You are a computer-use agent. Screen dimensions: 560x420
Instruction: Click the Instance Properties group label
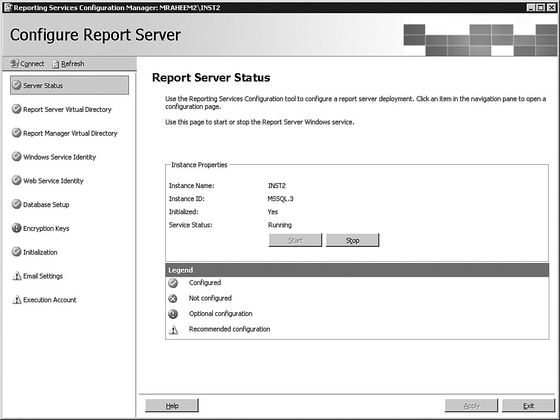point(199,165)
